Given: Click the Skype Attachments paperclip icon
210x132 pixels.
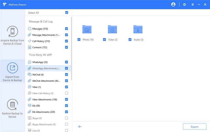Looking at the screenshot, I should tap(29, 124).
